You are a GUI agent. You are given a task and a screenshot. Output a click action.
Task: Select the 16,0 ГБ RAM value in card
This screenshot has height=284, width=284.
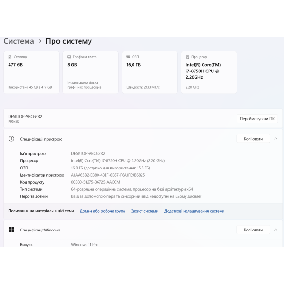133,65
